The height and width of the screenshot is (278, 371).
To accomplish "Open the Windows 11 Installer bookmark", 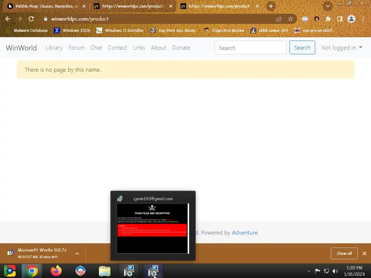I will tap(120, 30).
